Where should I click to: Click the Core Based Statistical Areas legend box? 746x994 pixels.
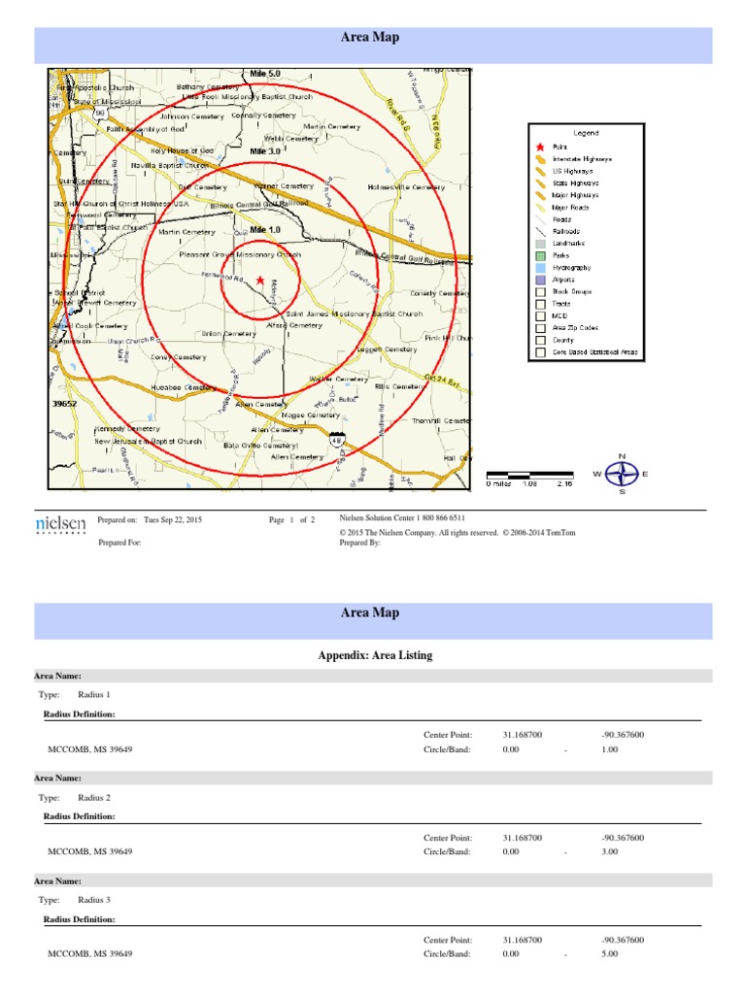tap(540, 351)
